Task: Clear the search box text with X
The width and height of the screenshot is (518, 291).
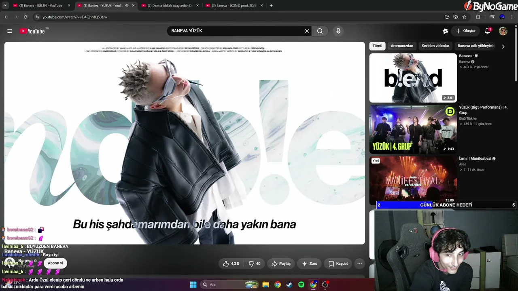Action: [307, 31]
